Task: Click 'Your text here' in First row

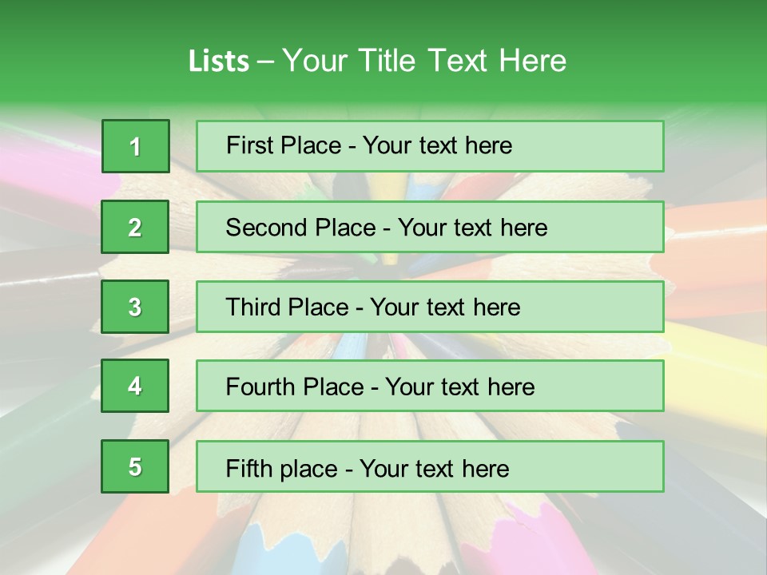Action: tap(437, 145)
